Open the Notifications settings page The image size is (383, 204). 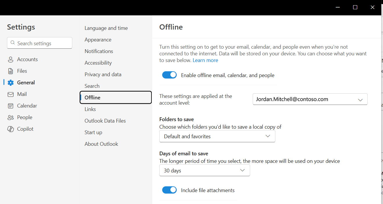tap(99, 51)
